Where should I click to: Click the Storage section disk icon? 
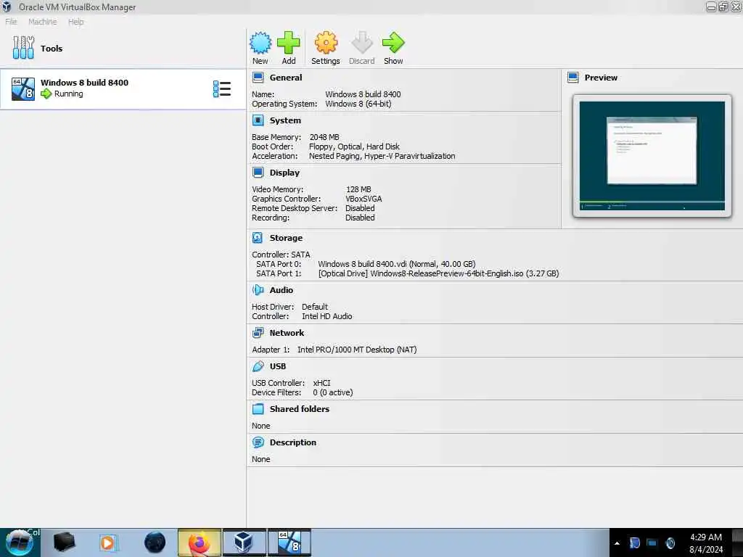coord(258,238)
